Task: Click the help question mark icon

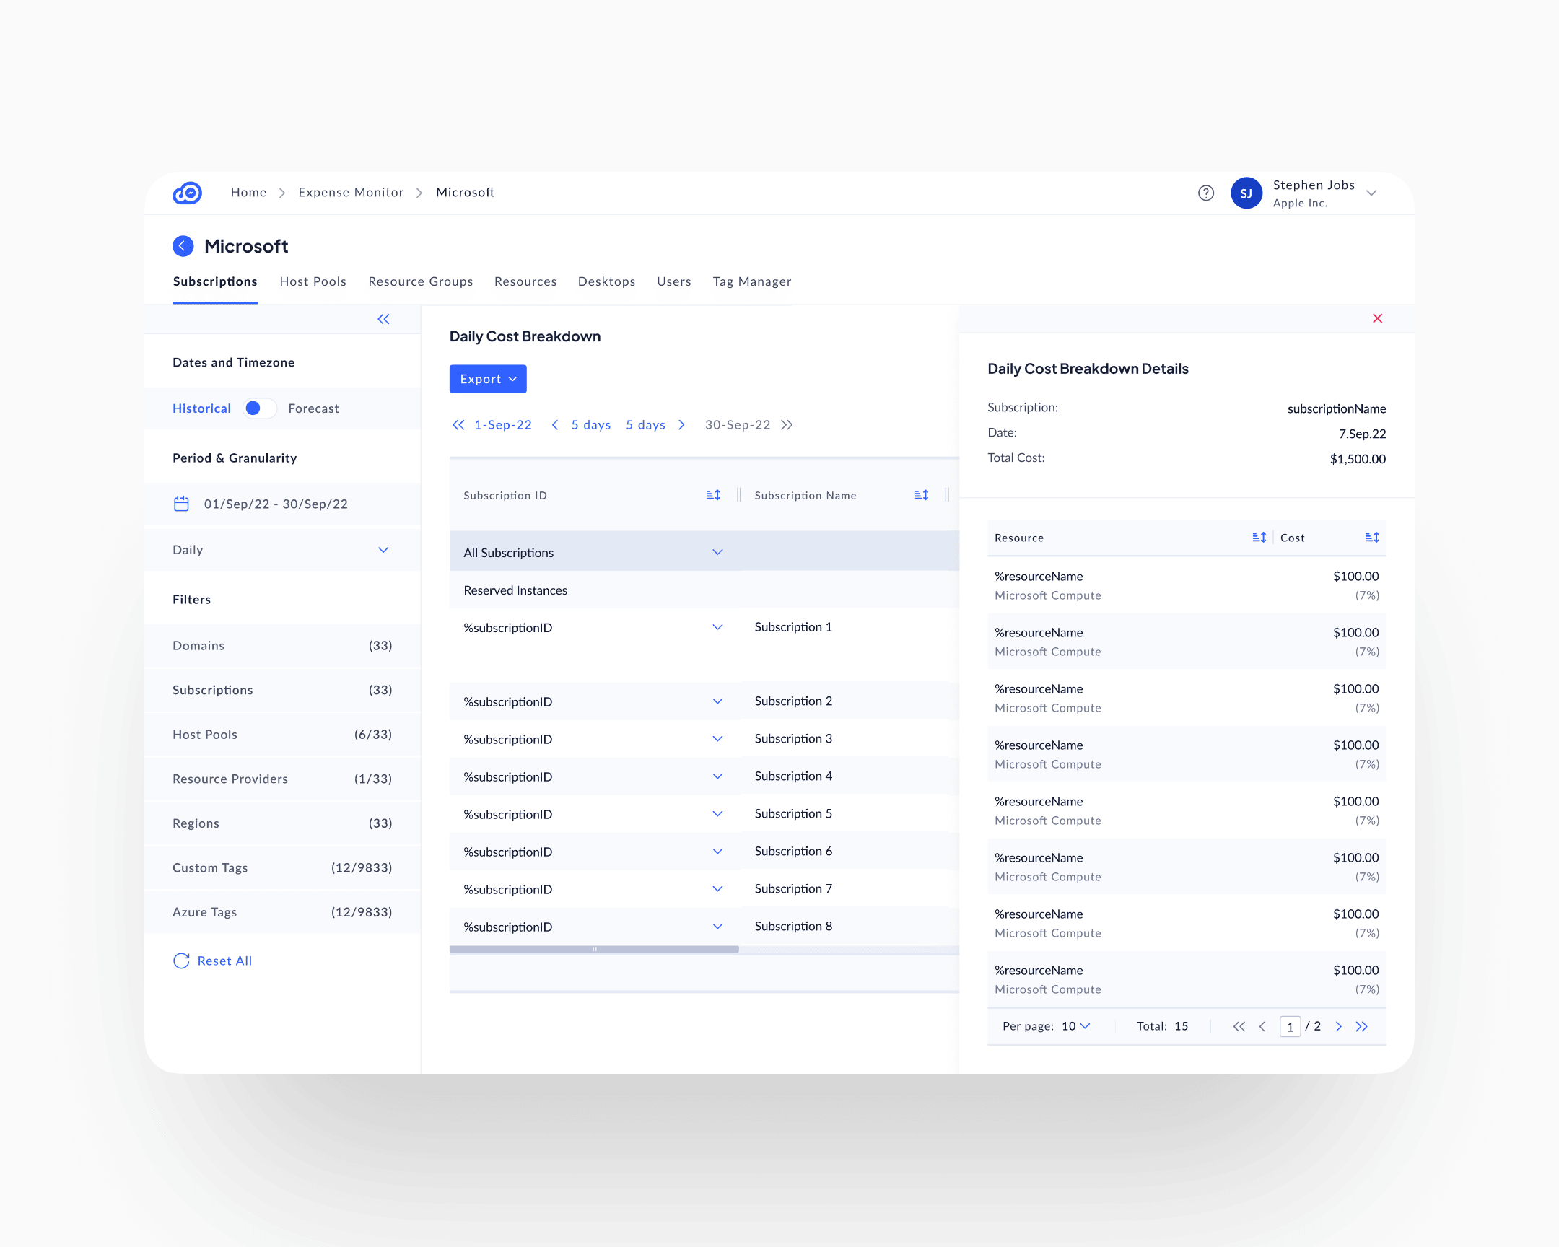Action: [1205, 193]
